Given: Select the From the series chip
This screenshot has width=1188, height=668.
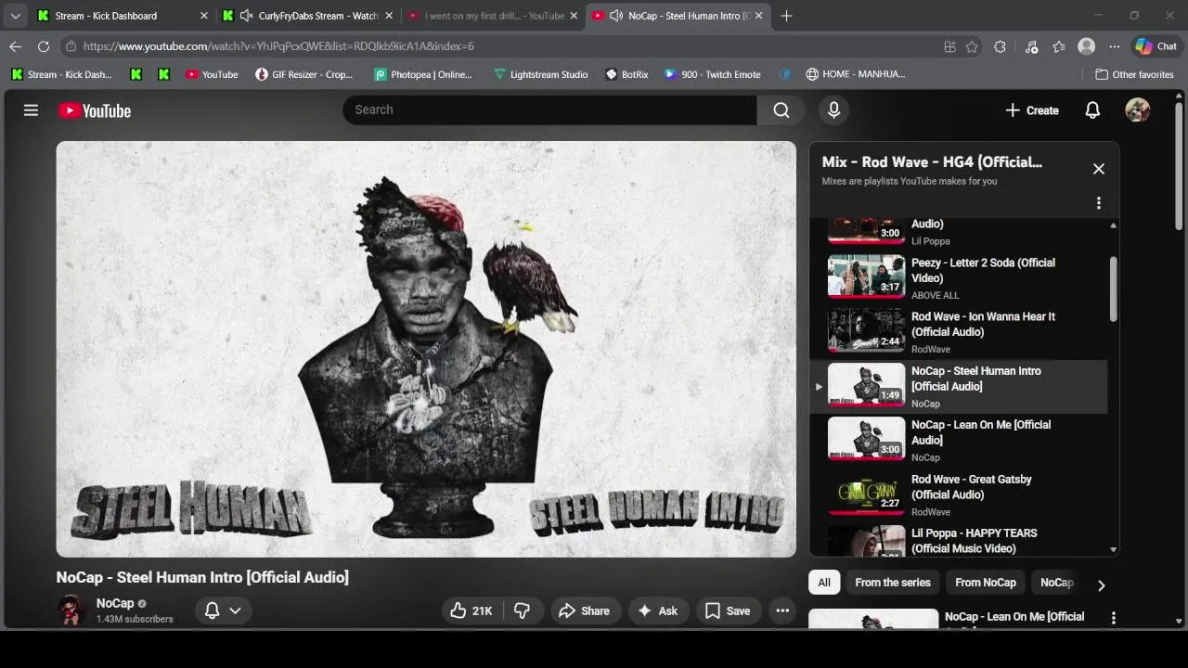Looking at the screenshot, I should point(892,583).
